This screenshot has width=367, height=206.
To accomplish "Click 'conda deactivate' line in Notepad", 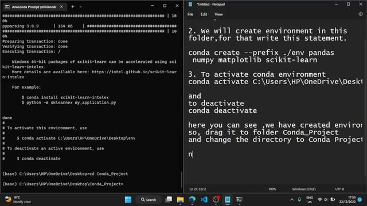I will point(222,110).
